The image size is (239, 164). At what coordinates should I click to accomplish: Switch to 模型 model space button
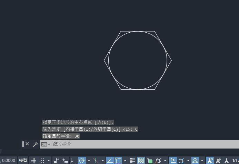(x=23, y=160)
